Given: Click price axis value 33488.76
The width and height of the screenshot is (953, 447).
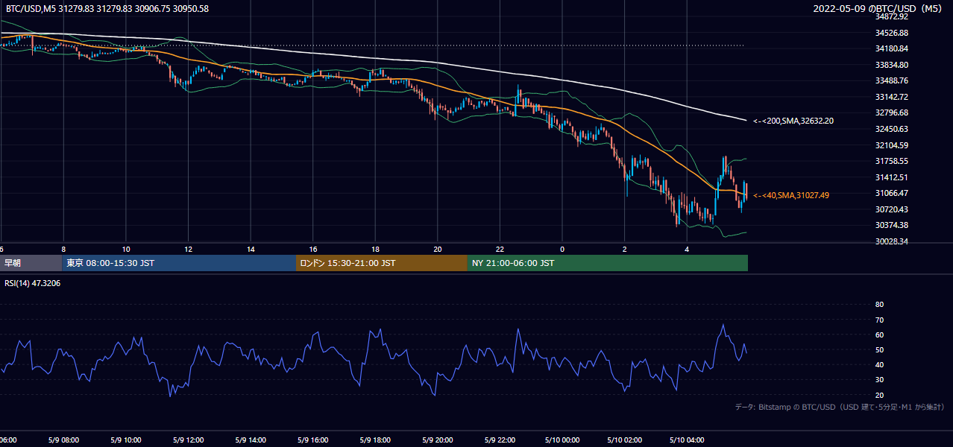Looking at the screenshot, I should (x=891, y=80).
